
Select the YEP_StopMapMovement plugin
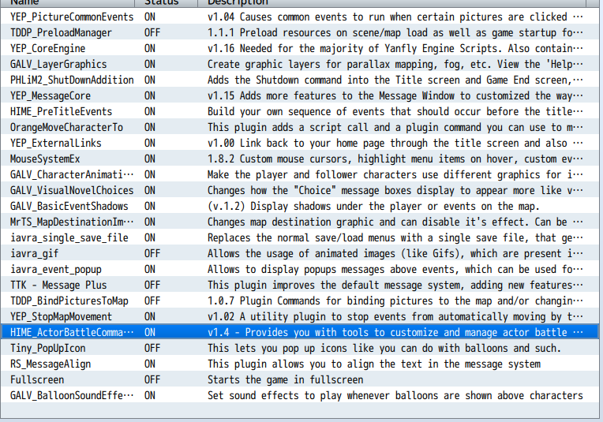pyautogui.click(x=61, y=316)
